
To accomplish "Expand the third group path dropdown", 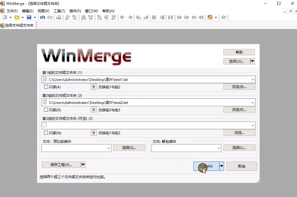I will pos(253,126).
